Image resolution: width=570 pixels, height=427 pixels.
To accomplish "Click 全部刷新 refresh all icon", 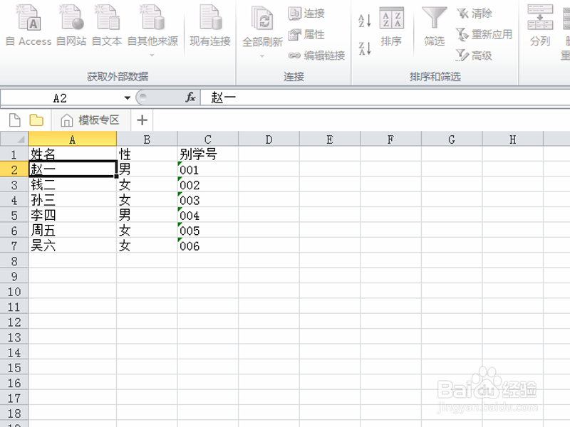I will (x=262, y=19).
